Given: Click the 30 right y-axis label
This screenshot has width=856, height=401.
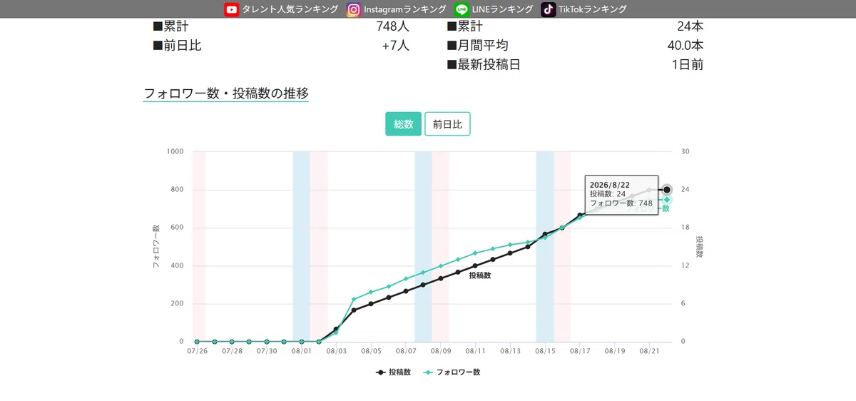Looking at the screenshot, I should pos(686,152).
